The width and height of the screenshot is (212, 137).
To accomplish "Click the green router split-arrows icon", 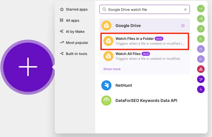I will [x=201, y=19].
